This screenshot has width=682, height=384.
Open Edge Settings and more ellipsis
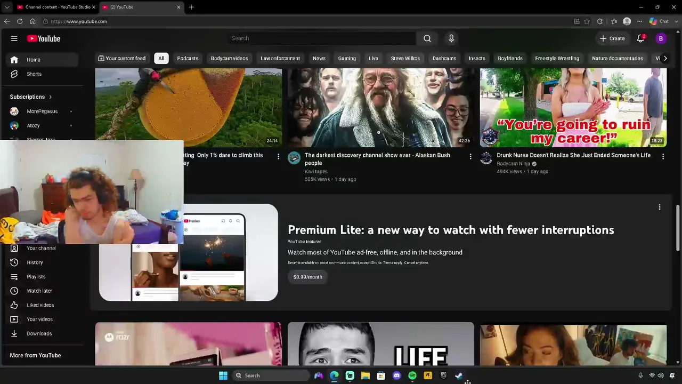coord(639,21)
